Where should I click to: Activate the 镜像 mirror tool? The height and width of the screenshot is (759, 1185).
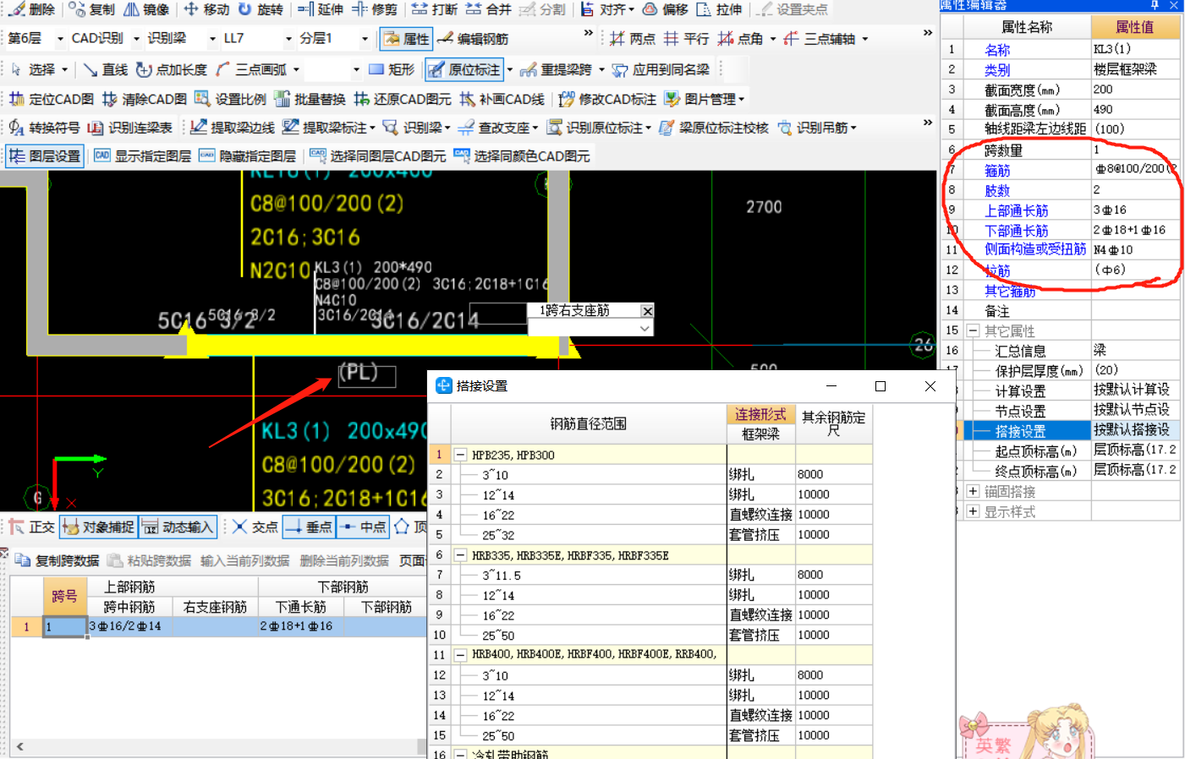click(x=146, y=9)
